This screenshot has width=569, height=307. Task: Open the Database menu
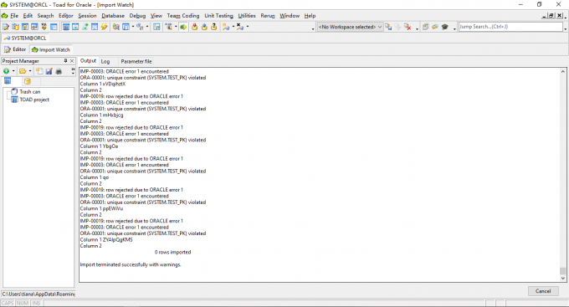[113, 16]
